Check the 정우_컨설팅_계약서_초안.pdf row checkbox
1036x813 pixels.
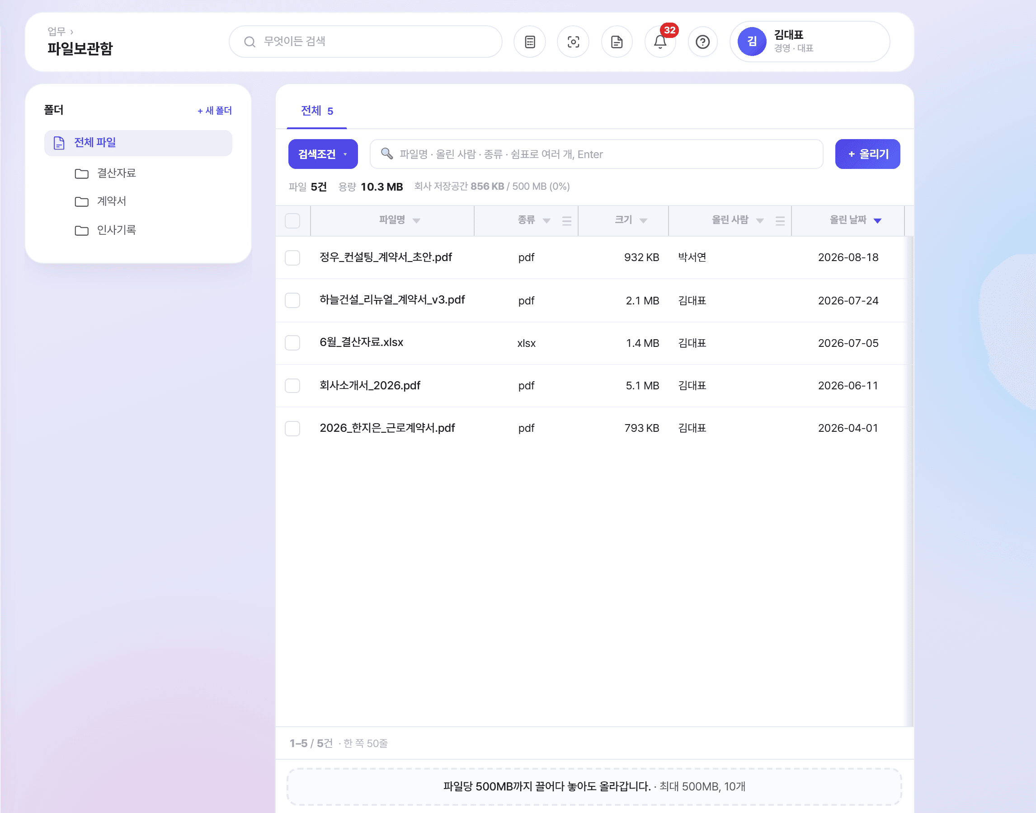pos(292,257)
